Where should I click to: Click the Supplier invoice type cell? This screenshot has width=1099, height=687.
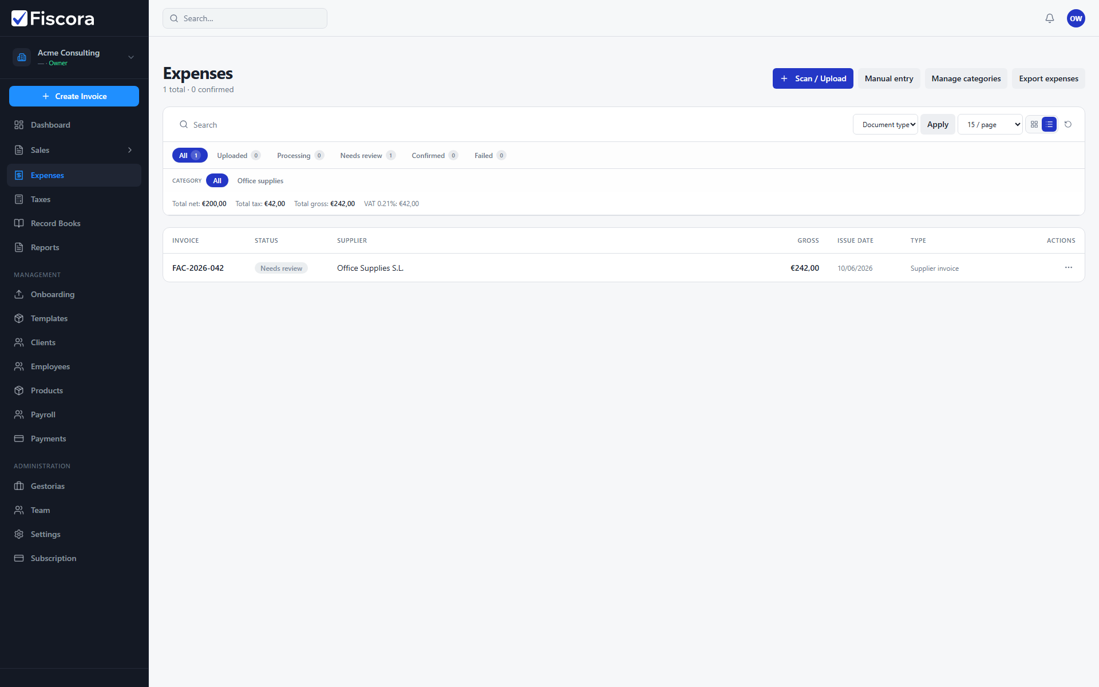pyautogui.click(x=935, y=268)
